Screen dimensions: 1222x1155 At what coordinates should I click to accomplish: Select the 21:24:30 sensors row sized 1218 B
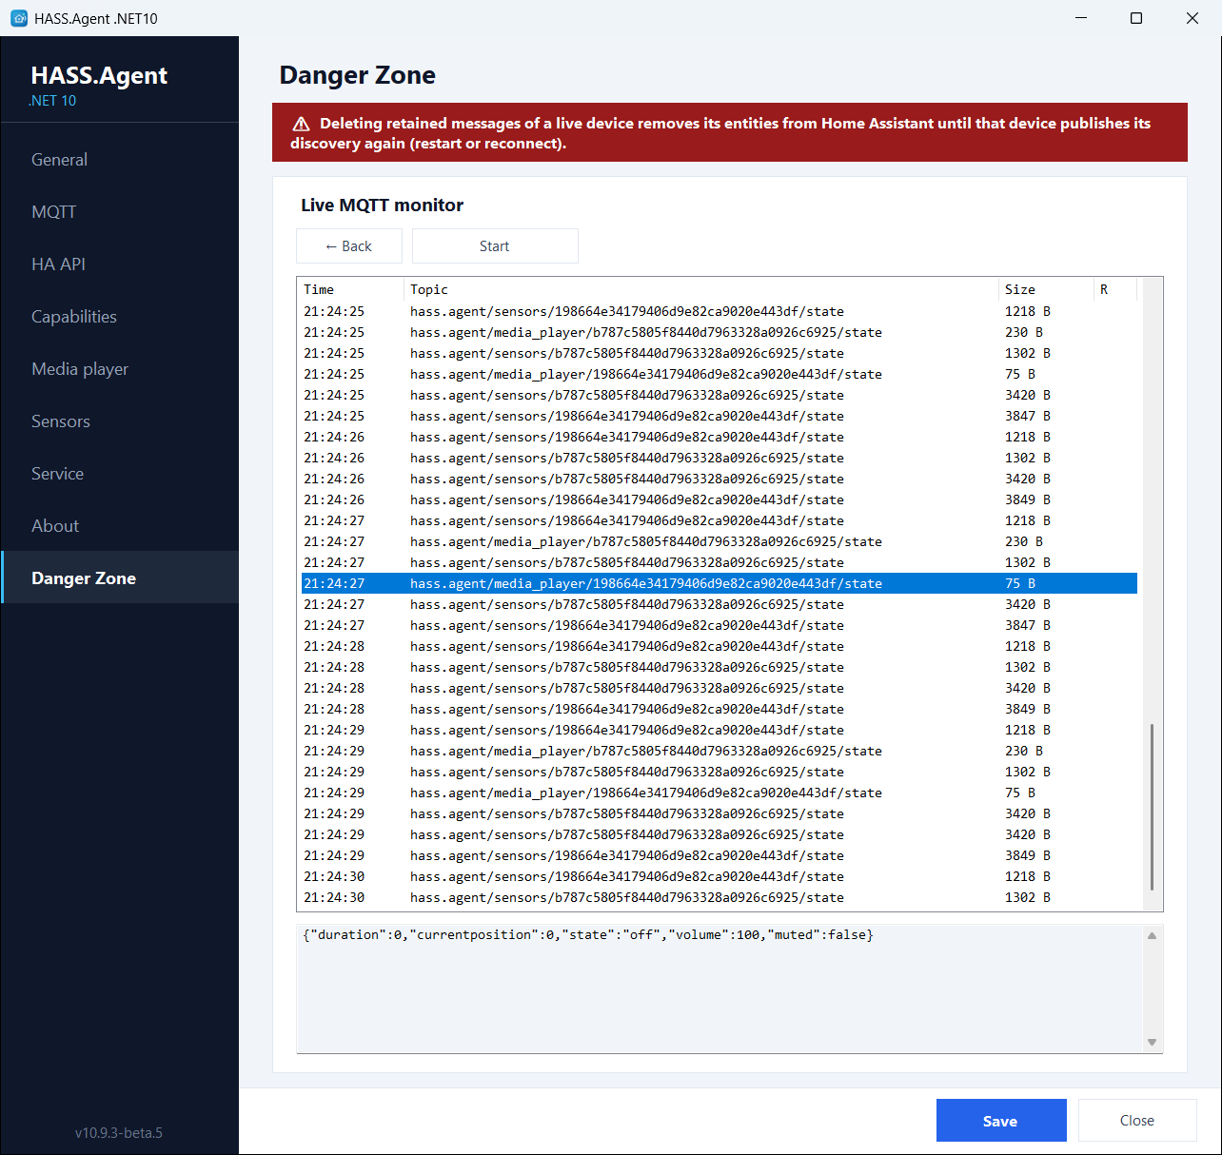[x=719, y=876]
